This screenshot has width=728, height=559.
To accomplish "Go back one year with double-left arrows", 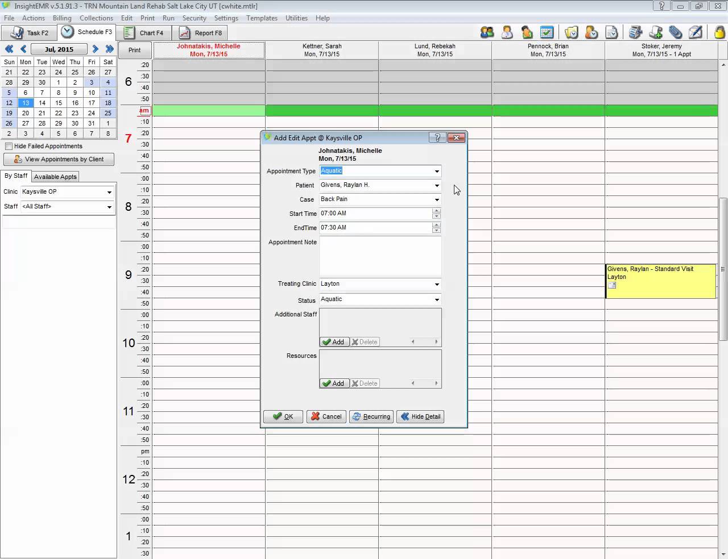I will [9, 49].
